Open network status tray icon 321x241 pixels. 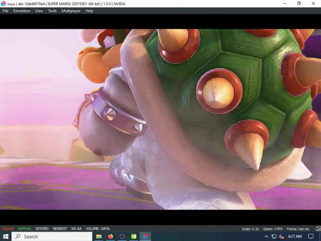(x=274, y=237)
